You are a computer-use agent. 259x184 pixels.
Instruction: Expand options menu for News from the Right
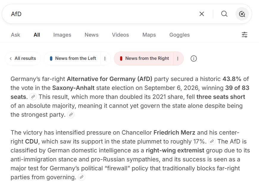[x=178, y=59]
